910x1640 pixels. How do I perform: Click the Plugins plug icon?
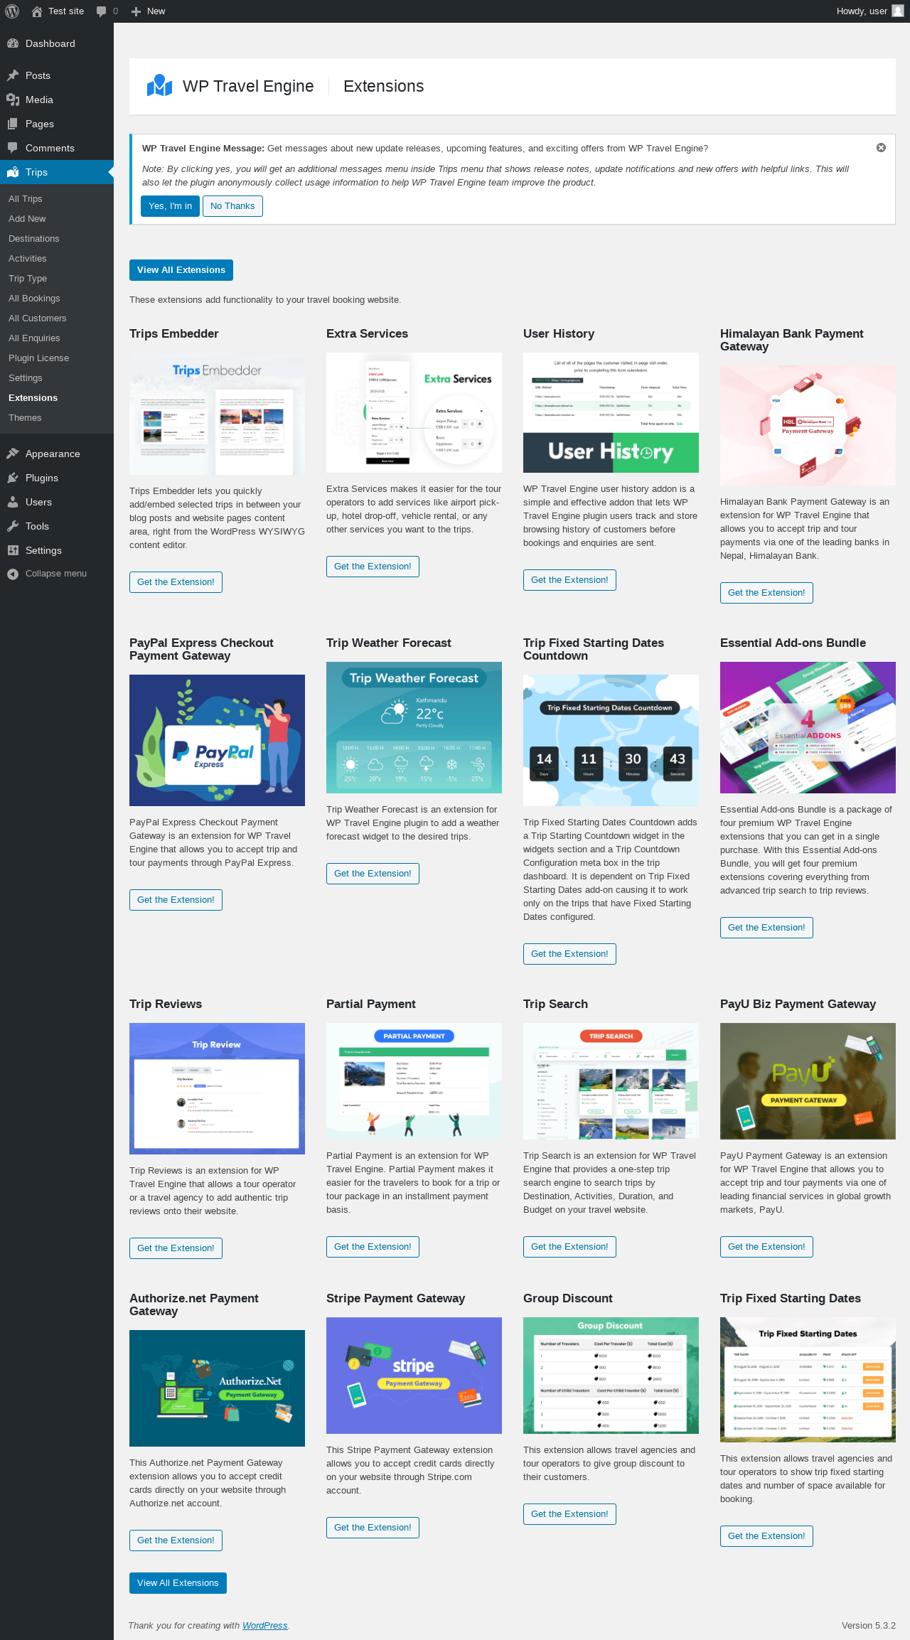tap(13, 478)
